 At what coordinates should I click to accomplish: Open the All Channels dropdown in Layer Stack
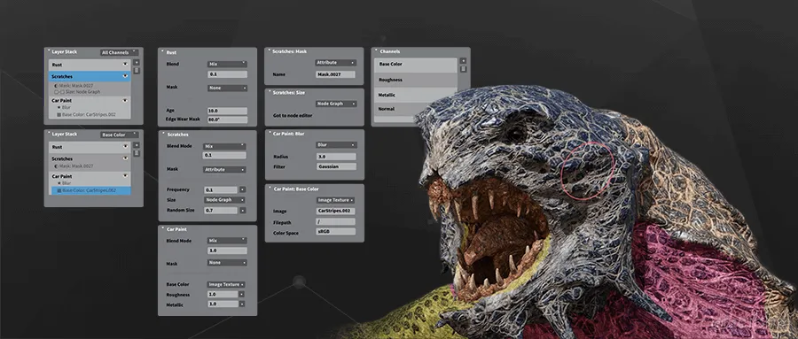tap(119, 52)
